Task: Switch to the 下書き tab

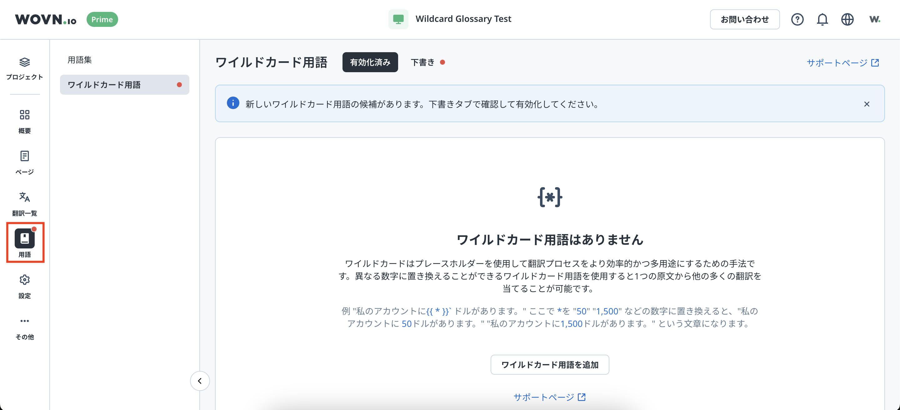Action: [427, 62]
